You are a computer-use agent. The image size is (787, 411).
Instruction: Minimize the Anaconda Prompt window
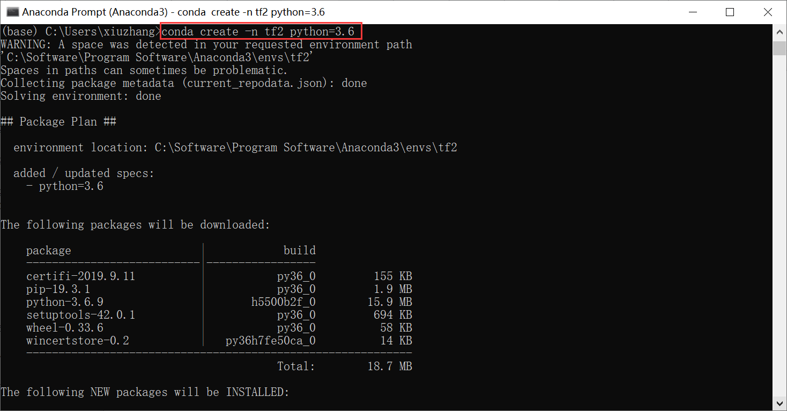point(692,12)
